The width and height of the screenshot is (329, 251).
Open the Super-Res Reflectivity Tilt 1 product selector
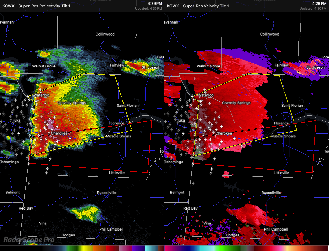36,6
